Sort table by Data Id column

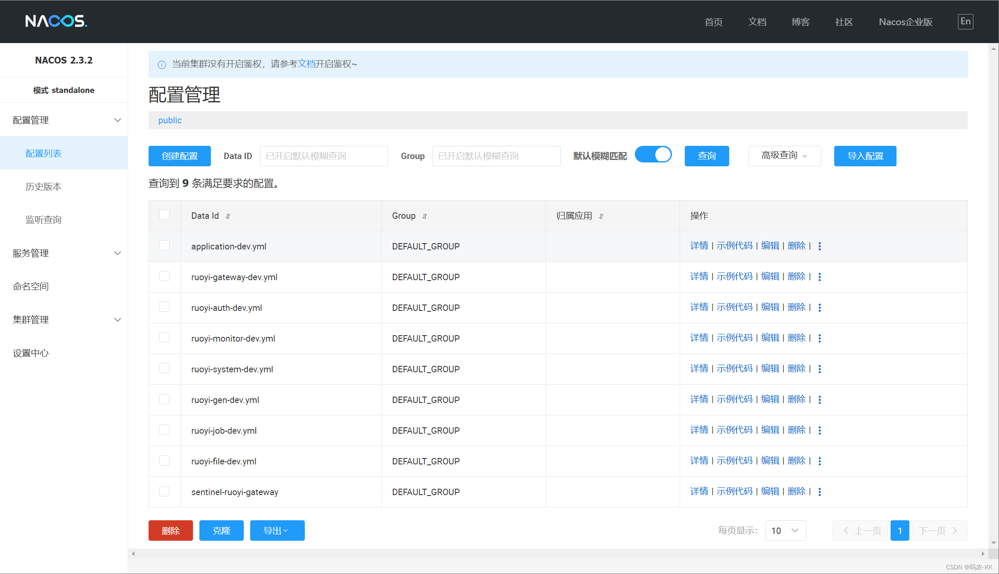[228, 216]
